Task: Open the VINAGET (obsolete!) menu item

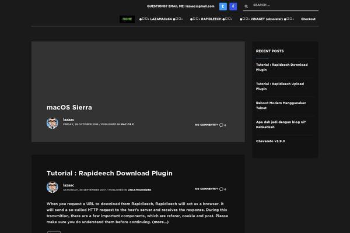Action: (267, 19)
